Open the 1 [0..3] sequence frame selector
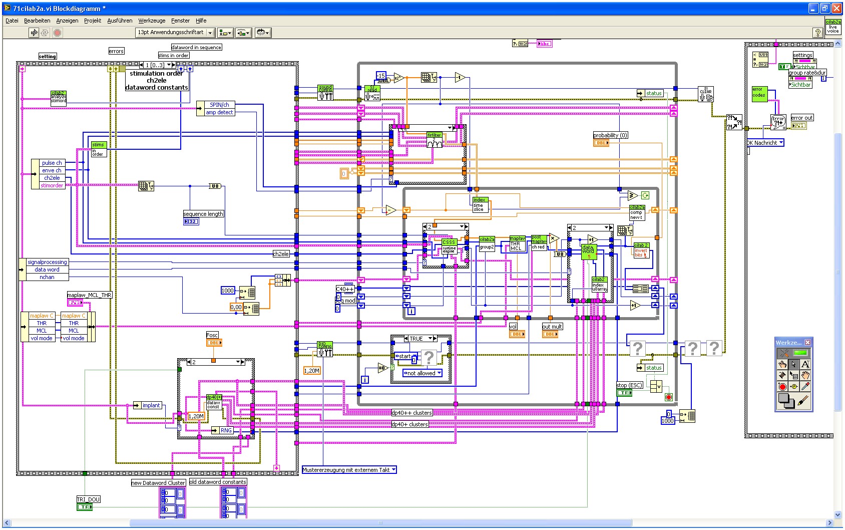Image resolution: width=845 pixels, height=530 pixels. pyautogui.click(x=157, y=65)
